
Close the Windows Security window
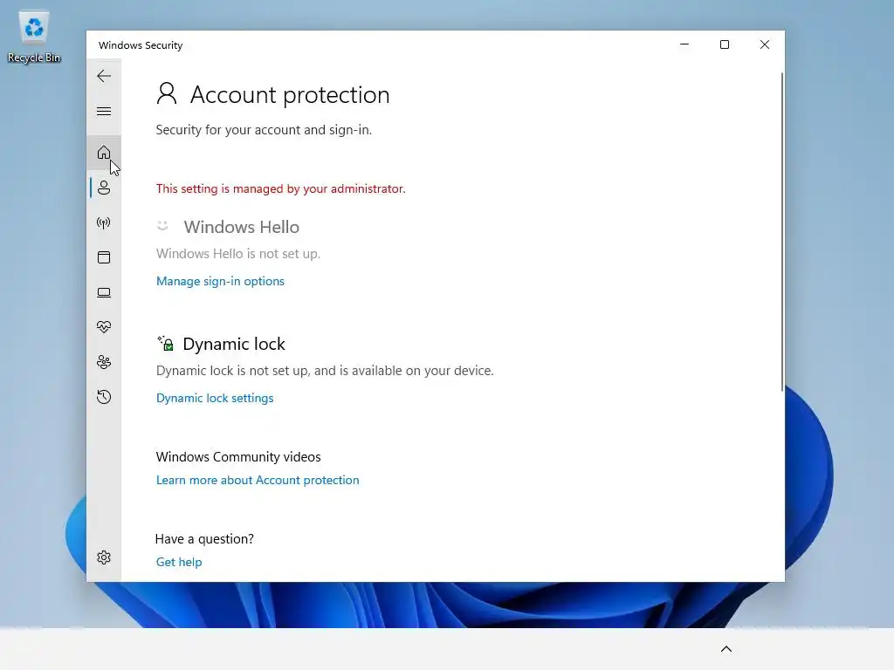click(x=765, y=44)
